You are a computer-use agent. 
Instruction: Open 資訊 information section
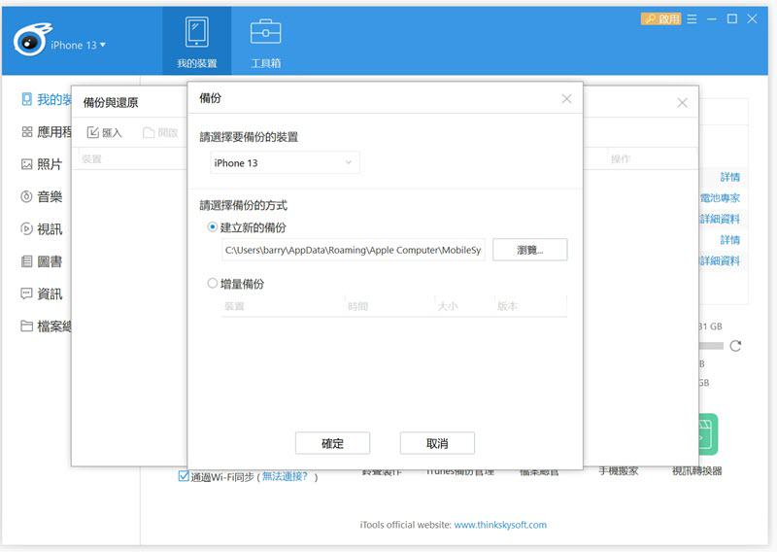(42, 293)
